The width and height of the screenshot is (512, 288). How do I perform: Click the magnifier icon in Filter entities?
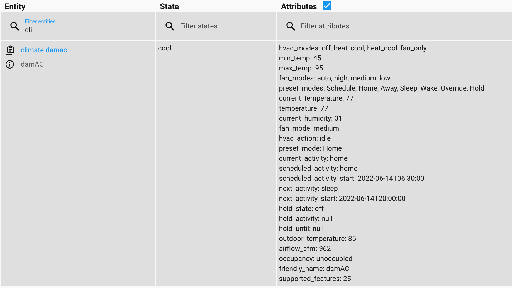(x=15, y=26)
